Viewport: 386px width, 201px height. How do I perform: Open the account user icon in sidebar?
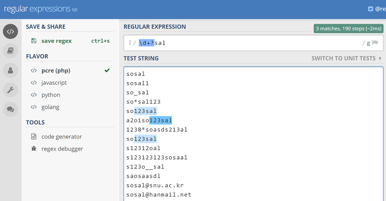[x=11, y=71]
